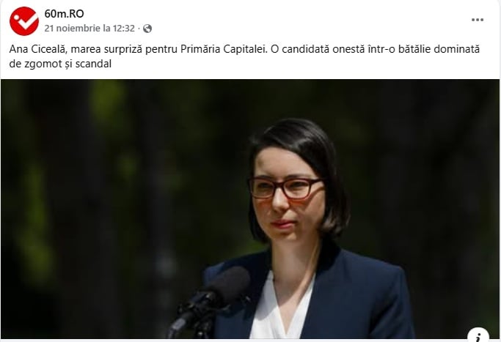Viewport: 501px width, 342px height.
Task: Open the three-dot post options menu
Action: 477,20
